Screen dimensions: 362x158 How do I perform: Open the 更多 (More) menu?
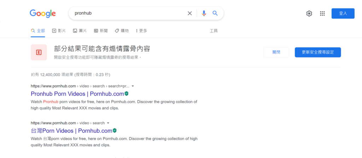click(141, 31)
